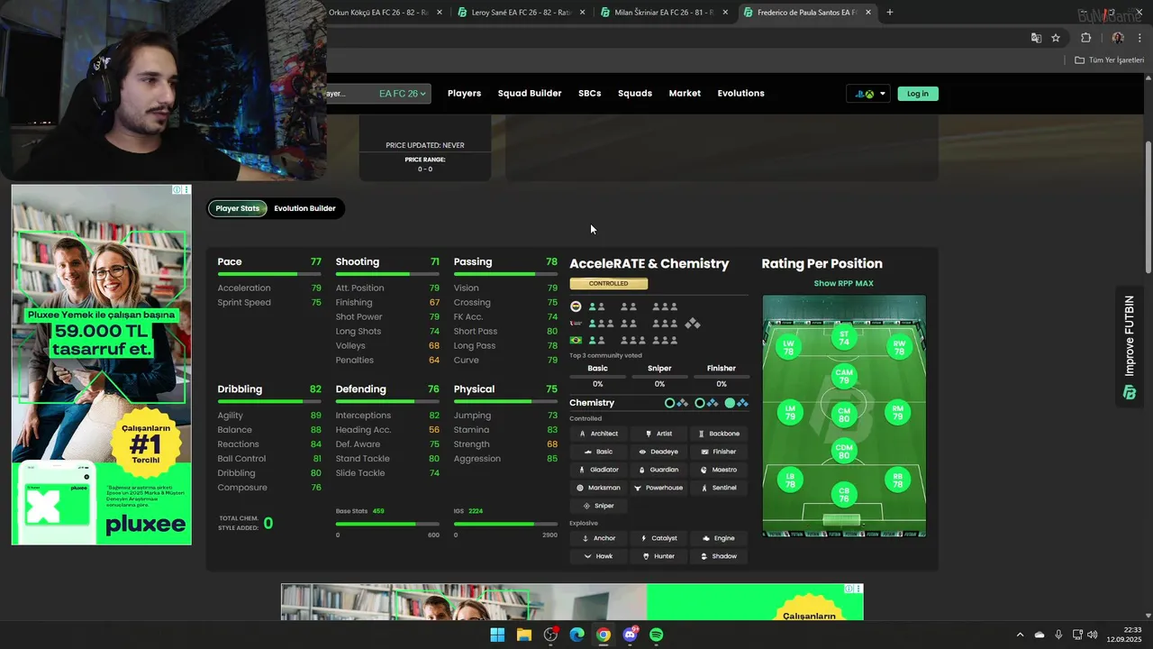
Task: Click Show RPP MAX link
Action: click(844, 283)
